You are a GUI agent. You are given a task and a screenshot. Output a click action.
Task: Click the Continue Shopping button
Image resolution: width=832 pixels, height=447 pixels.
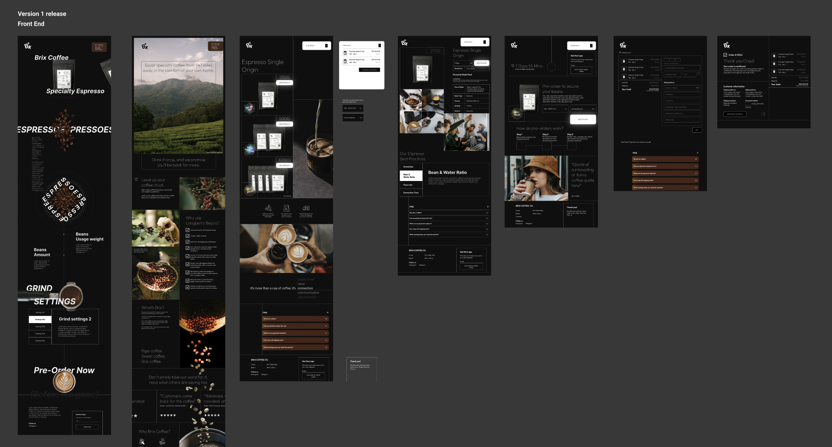click(x=735, y=114)
